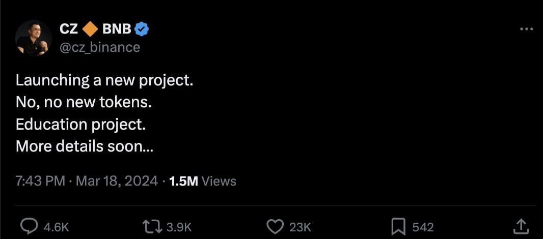543x239 pixels.
Task: Click the "Launching a new project." tweet line
Action: [104, 80]
